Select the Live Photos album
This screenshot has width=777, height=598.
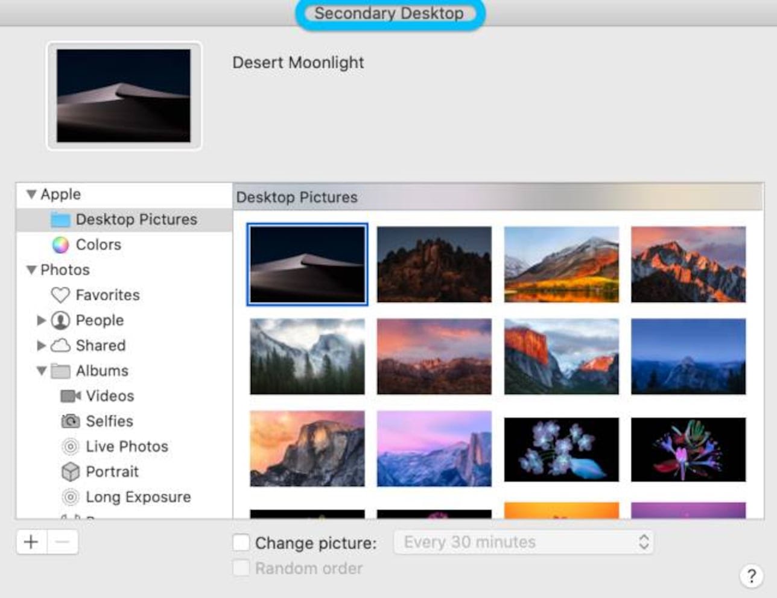[127, 447]
